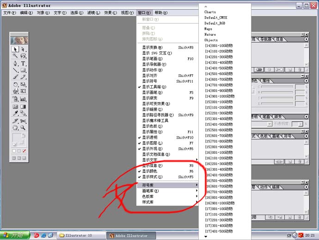Screen dimensions: 319x240
Task: Open flyout menu of 颜色/属性 panel
Action: click(x=306, y=81)
